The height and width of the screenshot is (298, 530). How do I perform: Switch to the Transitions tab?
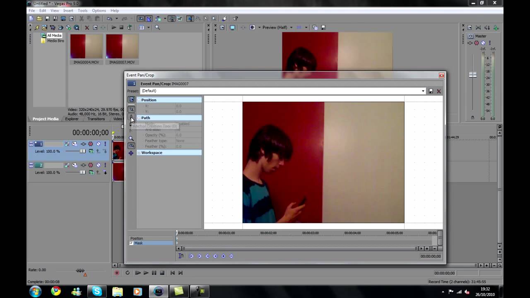click(x=96, y=119)
